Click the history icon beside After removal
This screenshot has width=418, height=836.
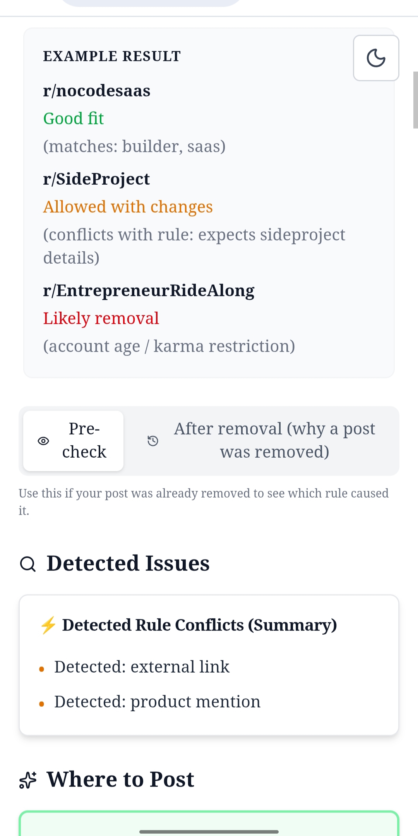pos(153,441)
